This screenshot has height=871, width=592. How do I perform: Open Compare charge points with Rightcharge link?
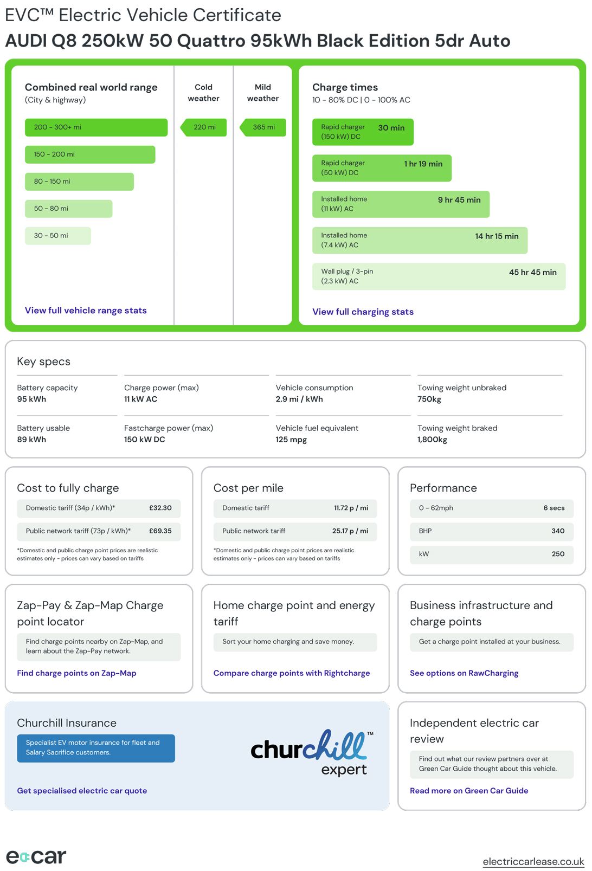[292, 673]
